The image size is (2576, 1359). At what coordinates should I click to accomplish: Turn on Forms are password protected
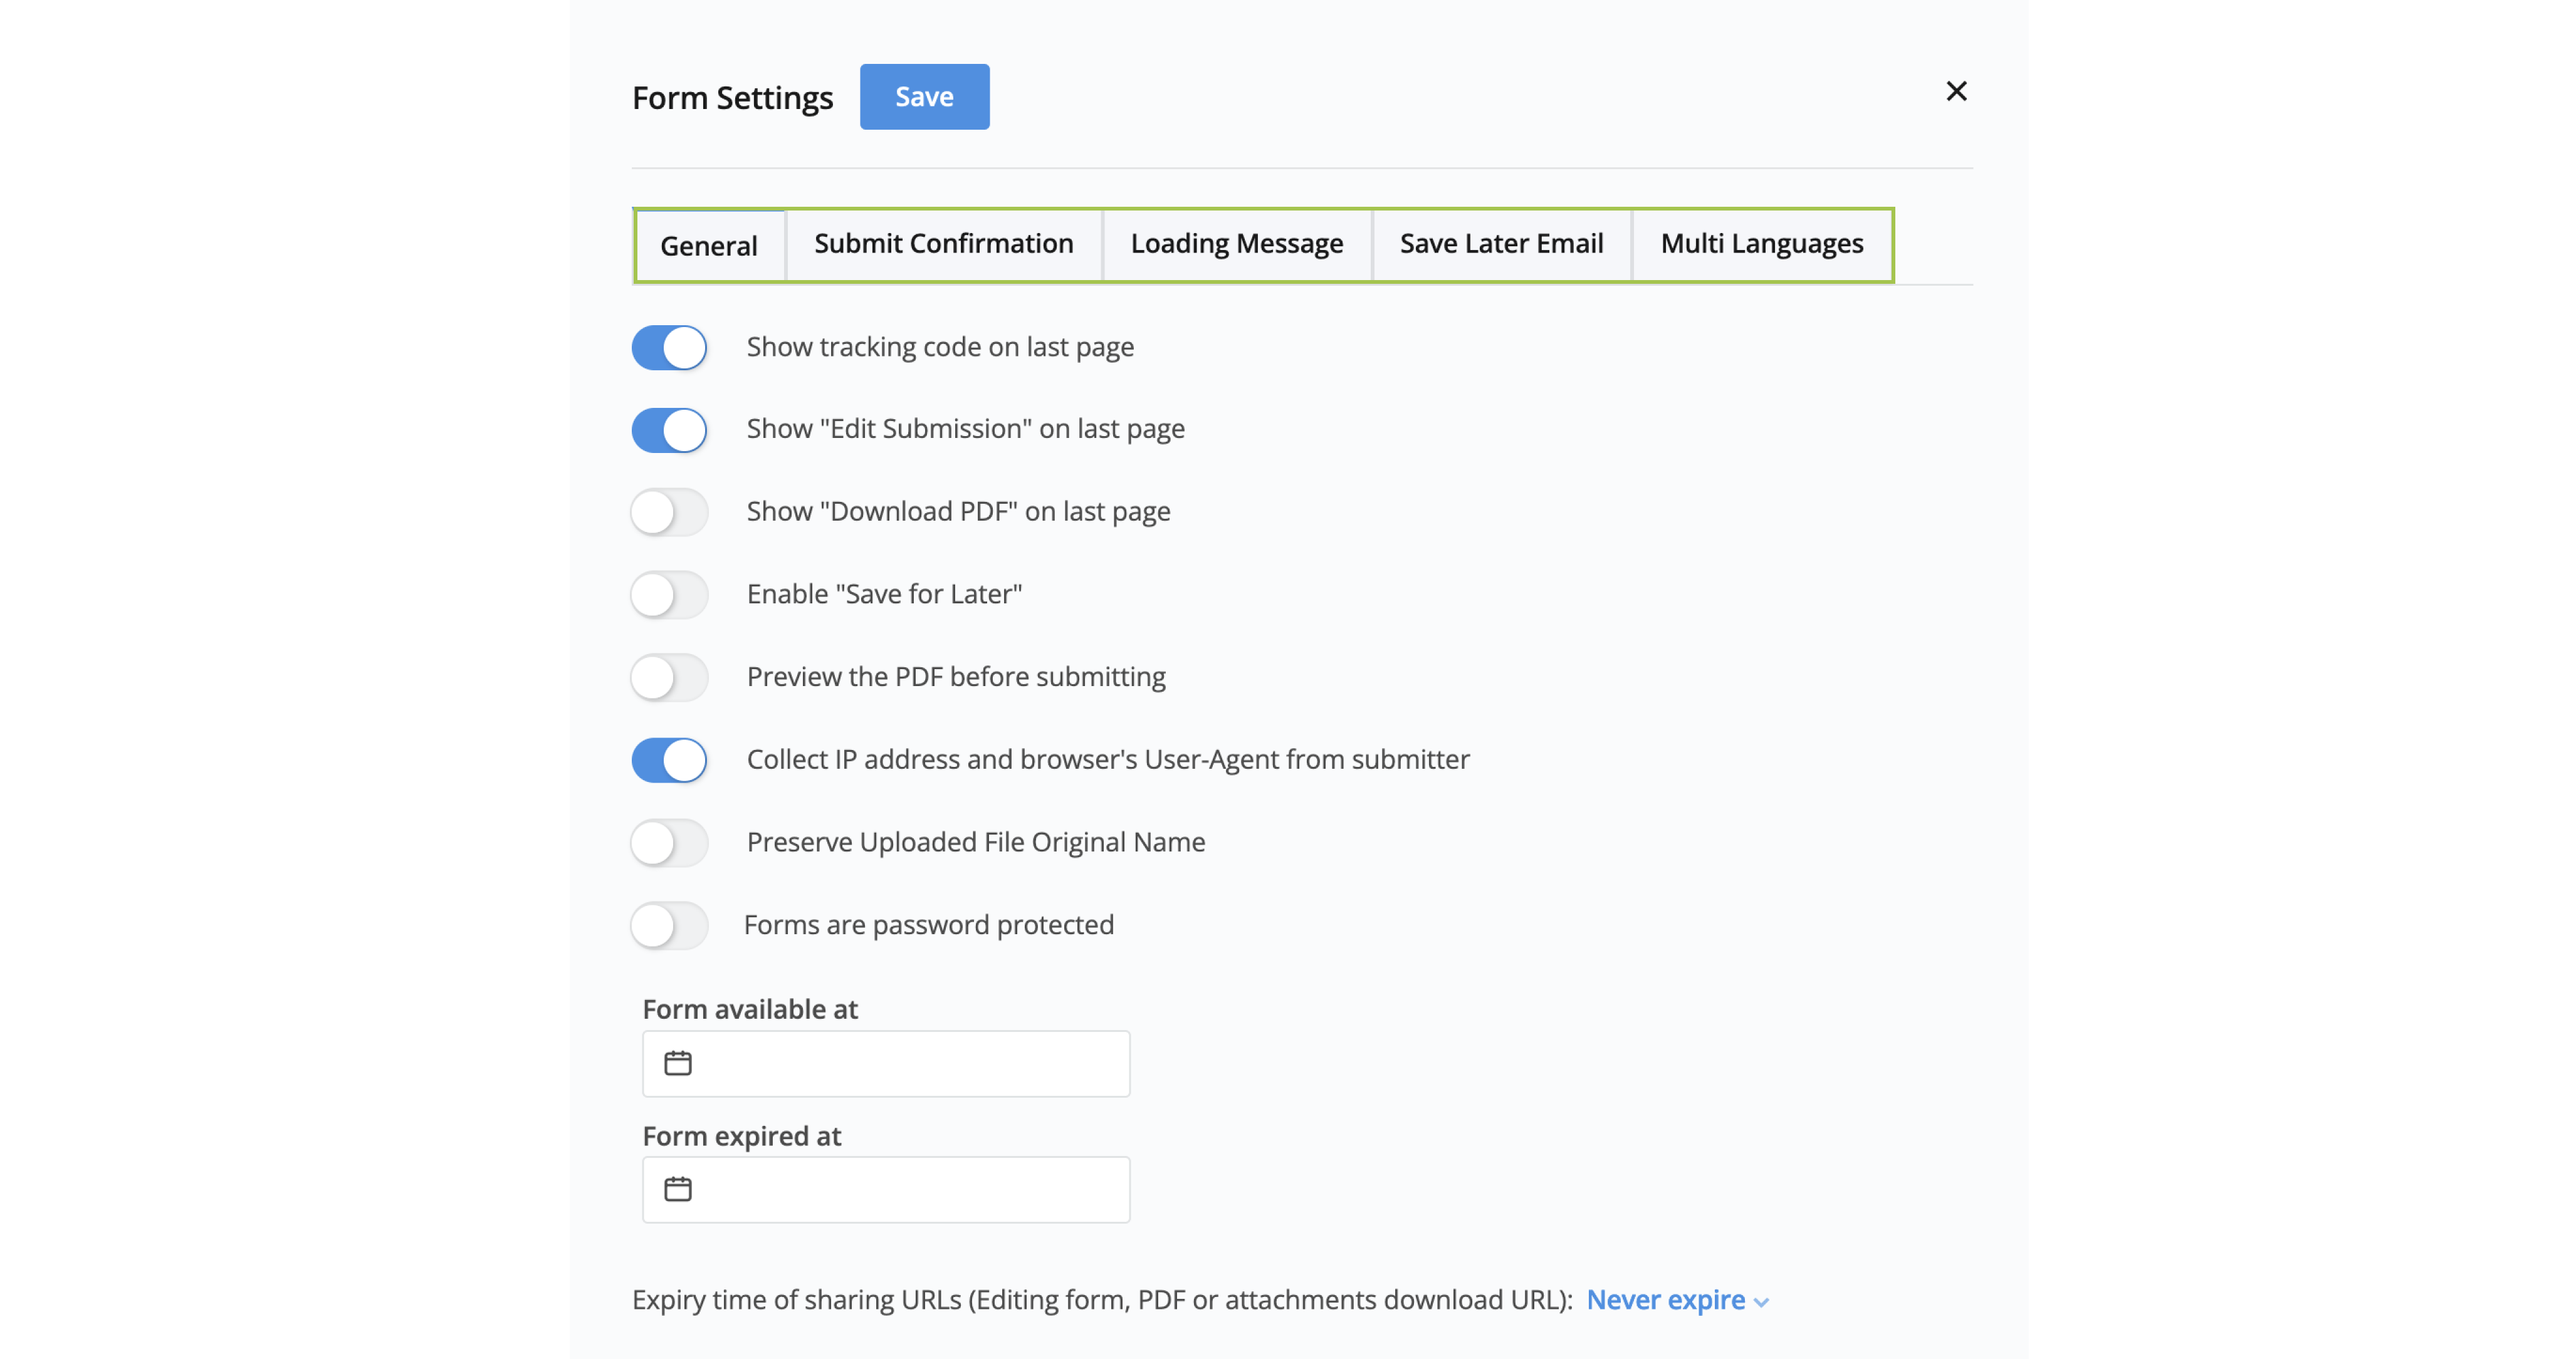tap(669, 926)
